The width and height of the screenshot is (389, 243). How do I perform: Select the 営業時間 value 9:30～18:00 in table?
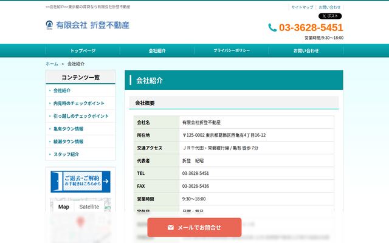tap(194, 199)
